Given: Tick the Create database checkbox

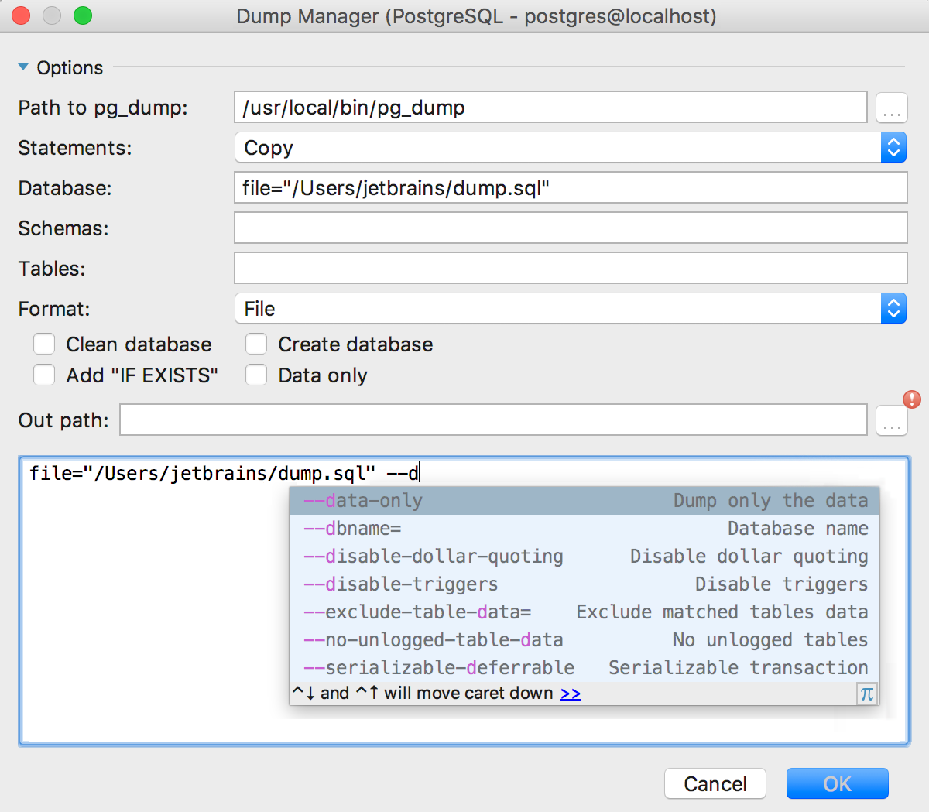Looking at the screenshot, I should 256,344.
